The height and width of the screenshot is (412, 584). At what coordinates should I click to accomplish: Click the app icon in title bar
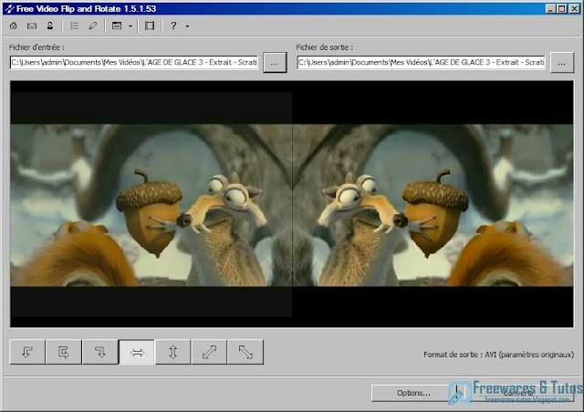click(9, 8)
